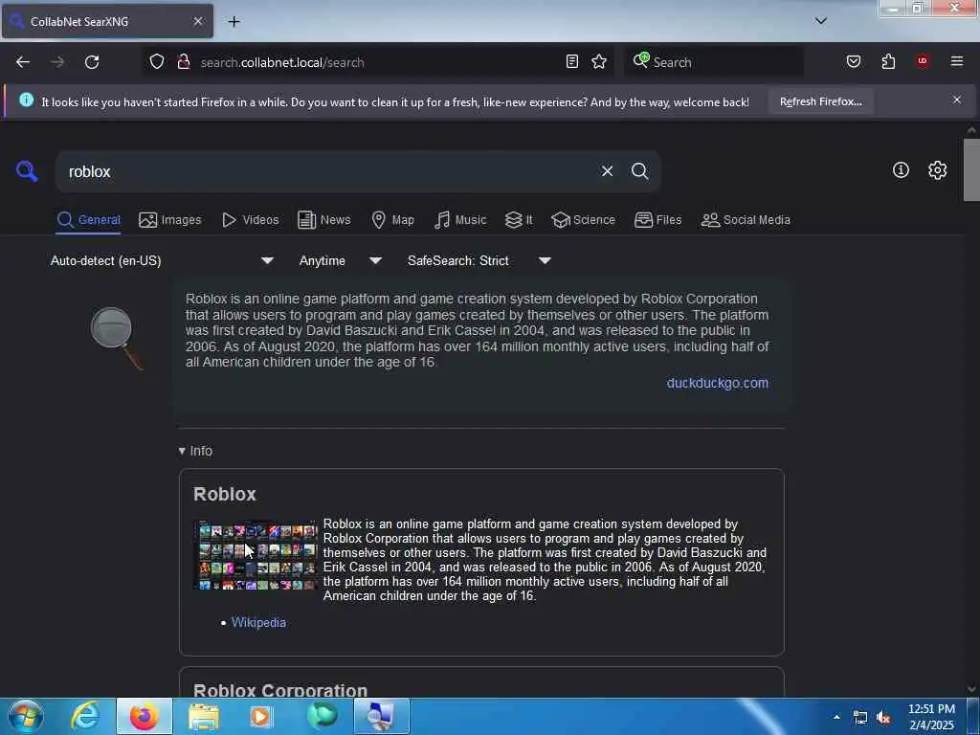Click the SearXNG logo magnifier icon
The image size is (980, 735).
[x=27, y=170]
